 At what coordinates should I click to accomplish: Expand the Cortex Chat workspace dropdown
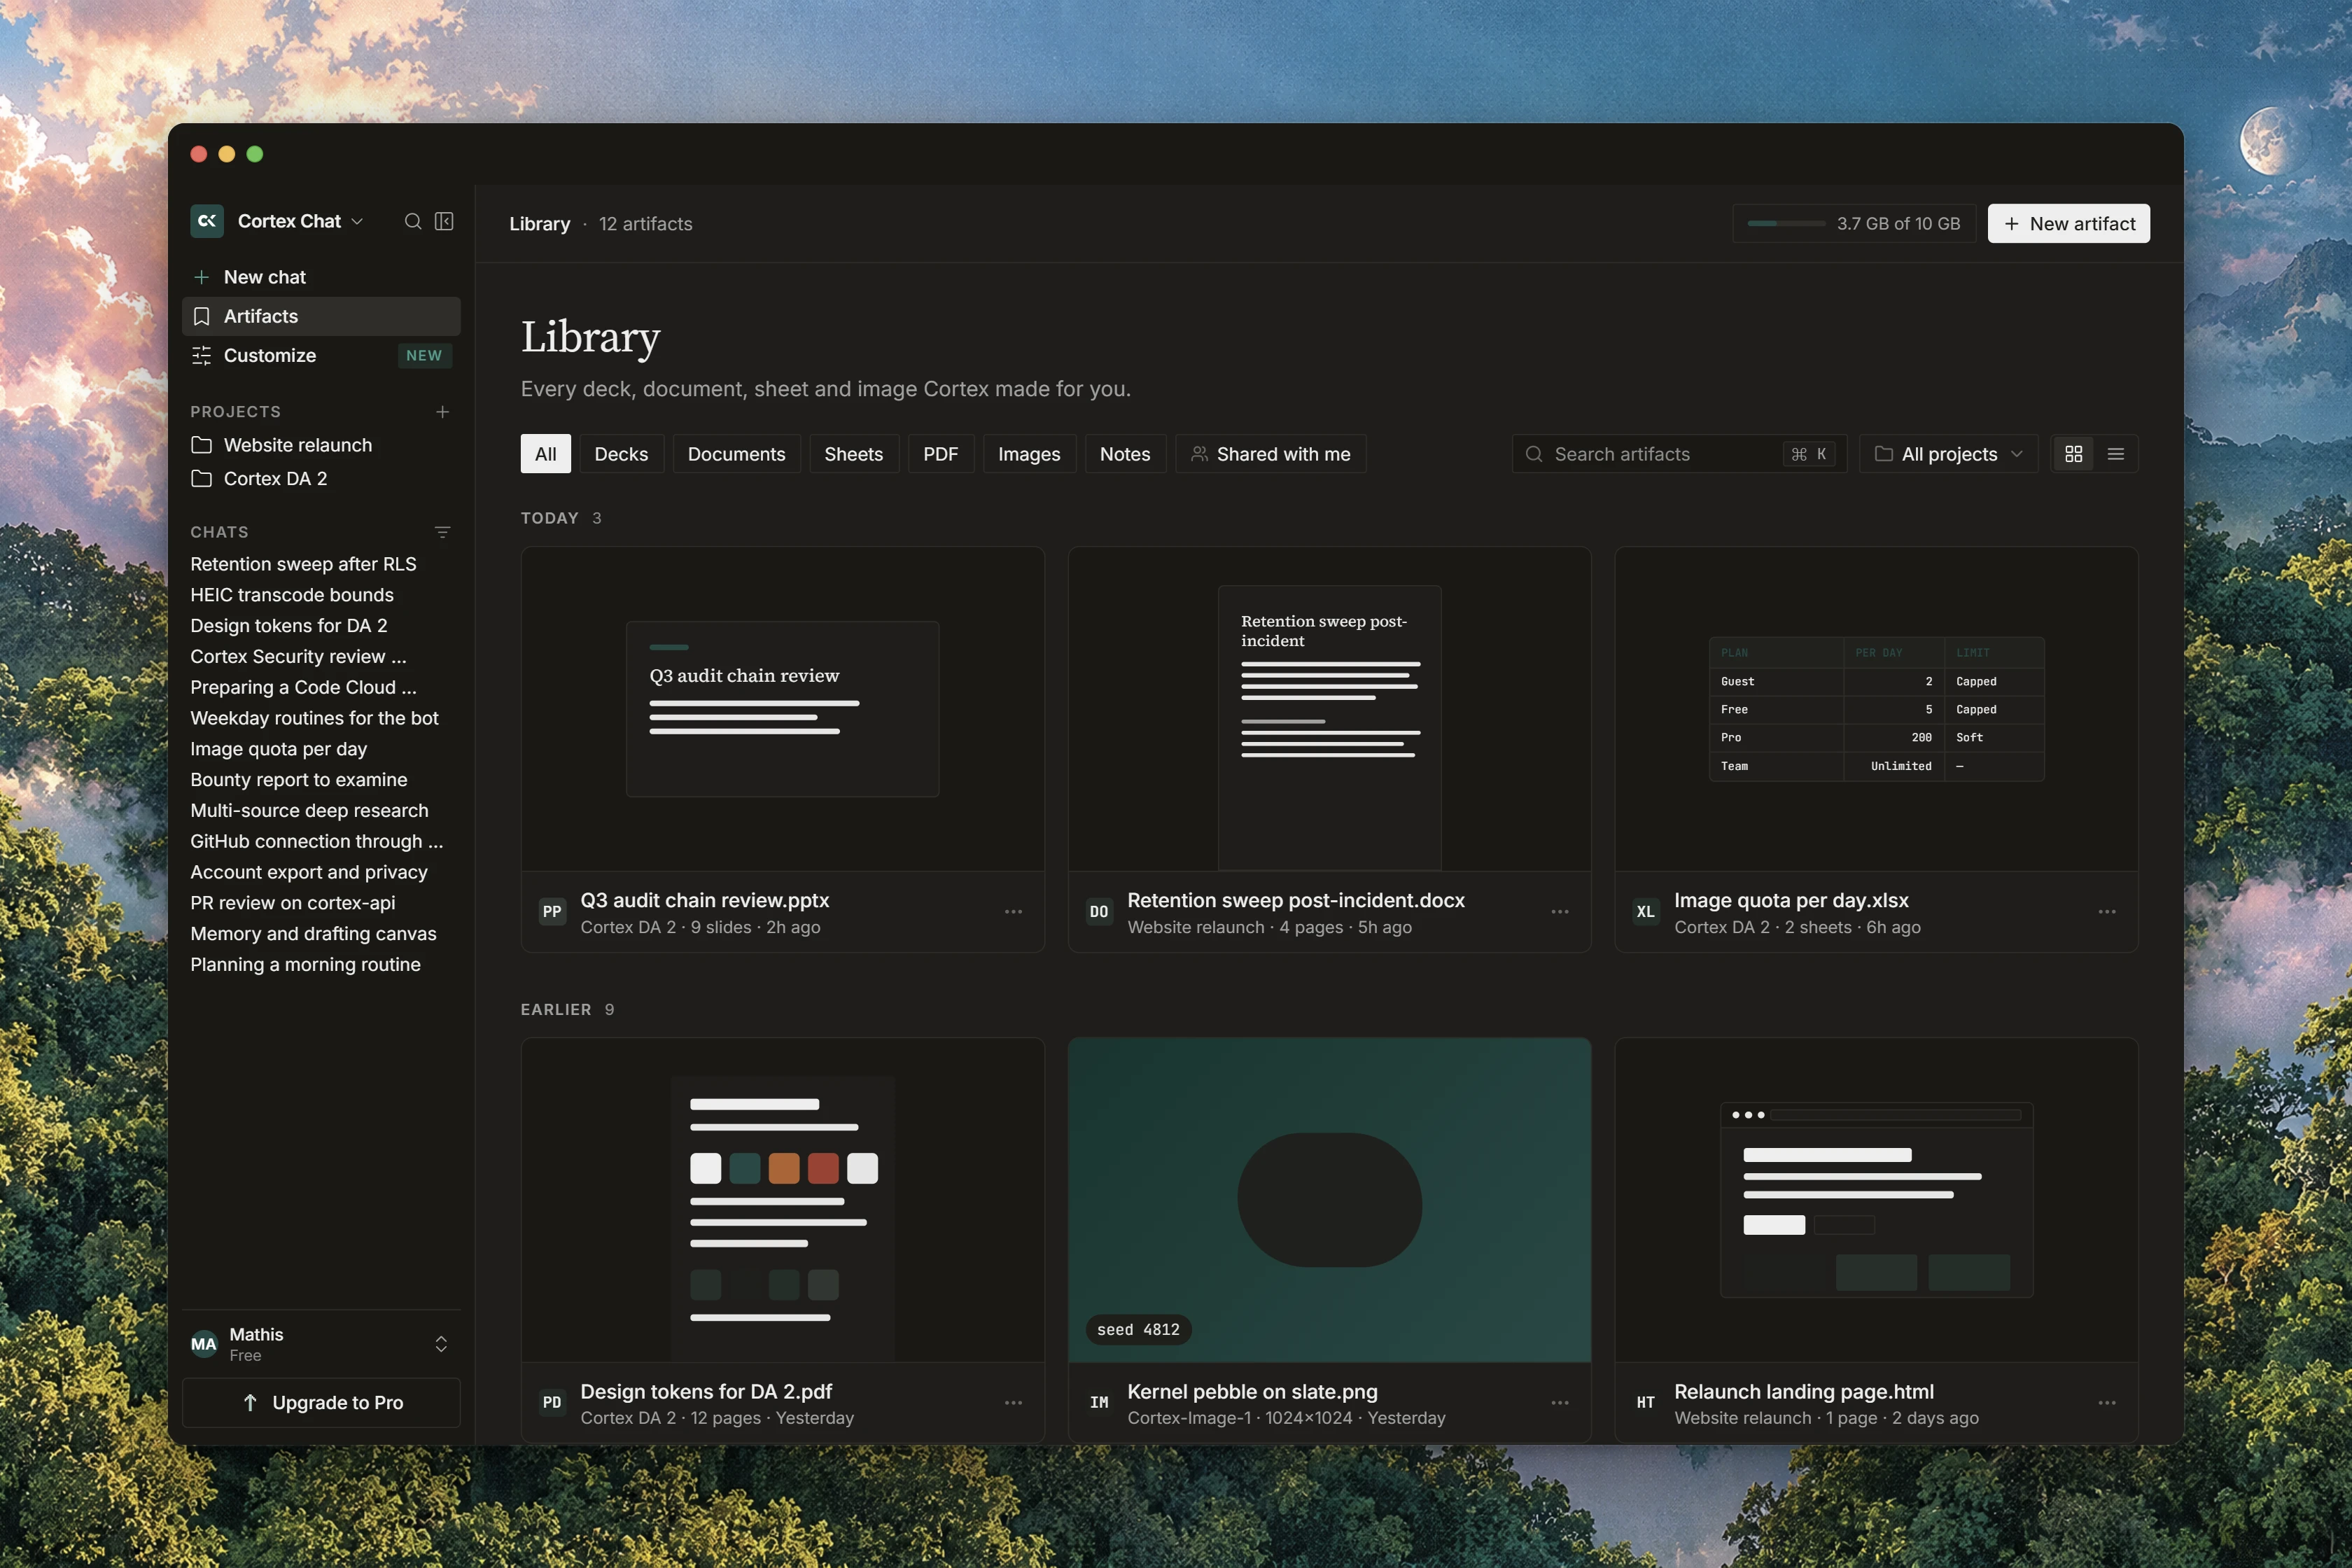(357, 221)
